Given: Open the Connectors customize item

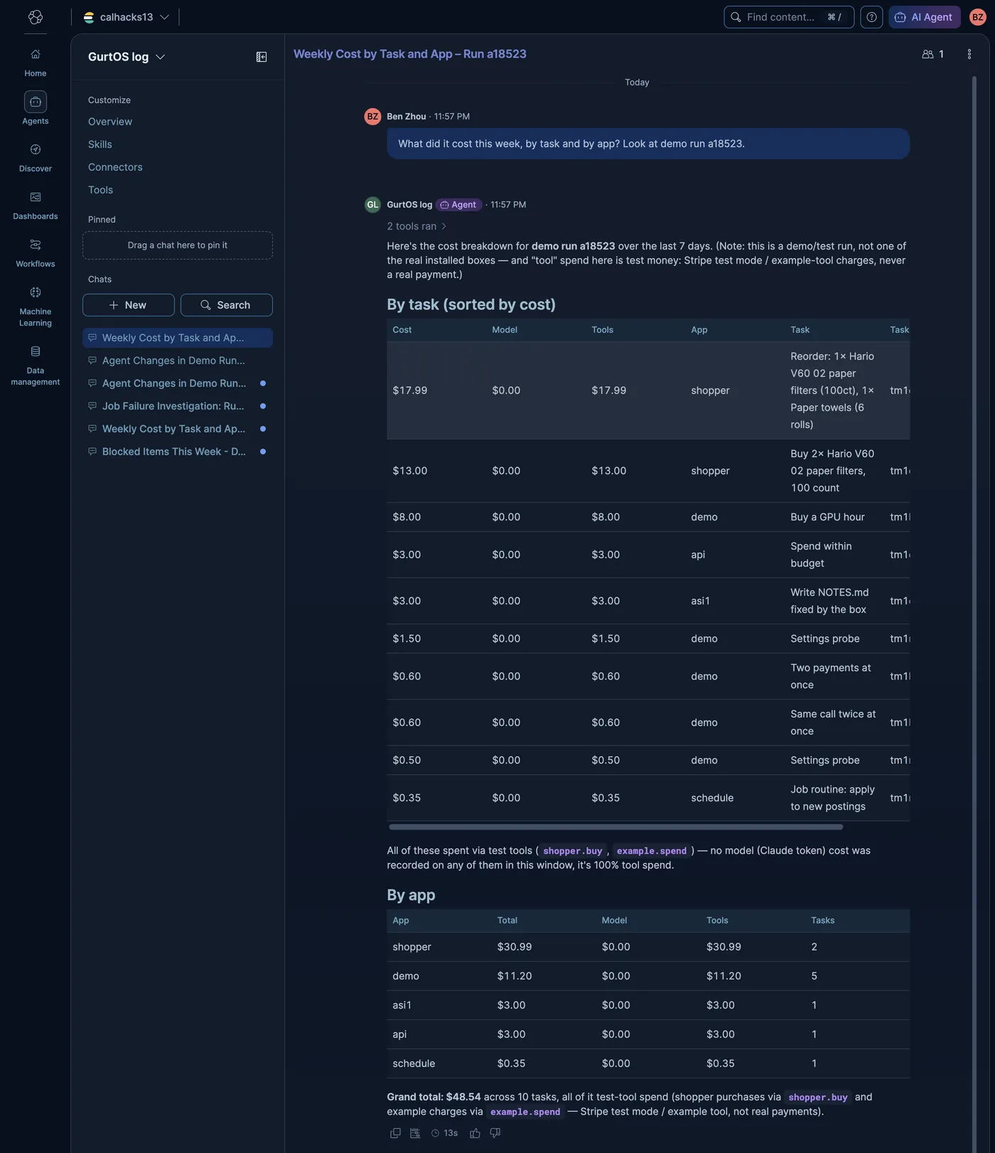Looking at the screenshot, I should (x=115, y=167).
